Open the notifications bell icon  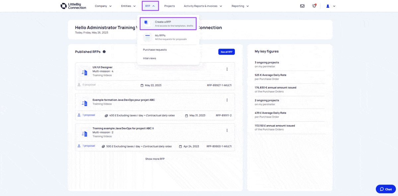click(314, 6)
